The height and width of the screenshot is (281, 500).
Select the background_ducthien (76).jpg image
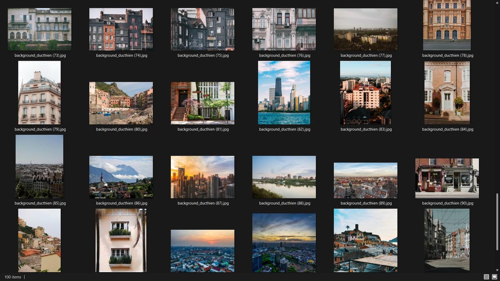click(284, 29)
